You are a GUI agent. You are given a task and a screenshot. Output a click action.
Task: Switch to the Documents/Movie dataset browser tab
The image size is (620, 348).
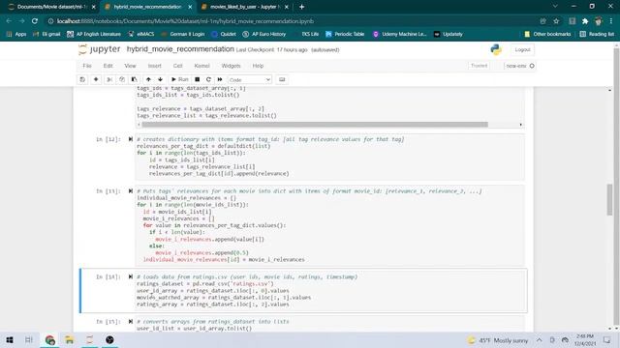(51, 7)
